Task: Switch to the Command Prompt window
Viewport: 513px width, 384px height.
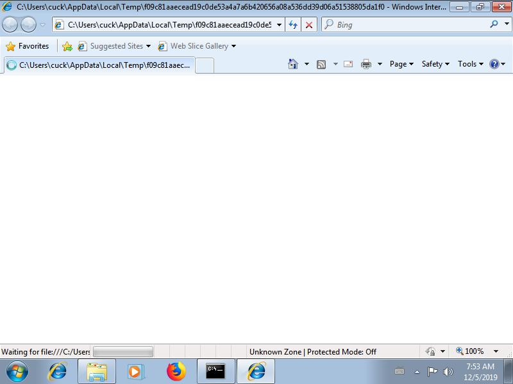Action: 215,372
